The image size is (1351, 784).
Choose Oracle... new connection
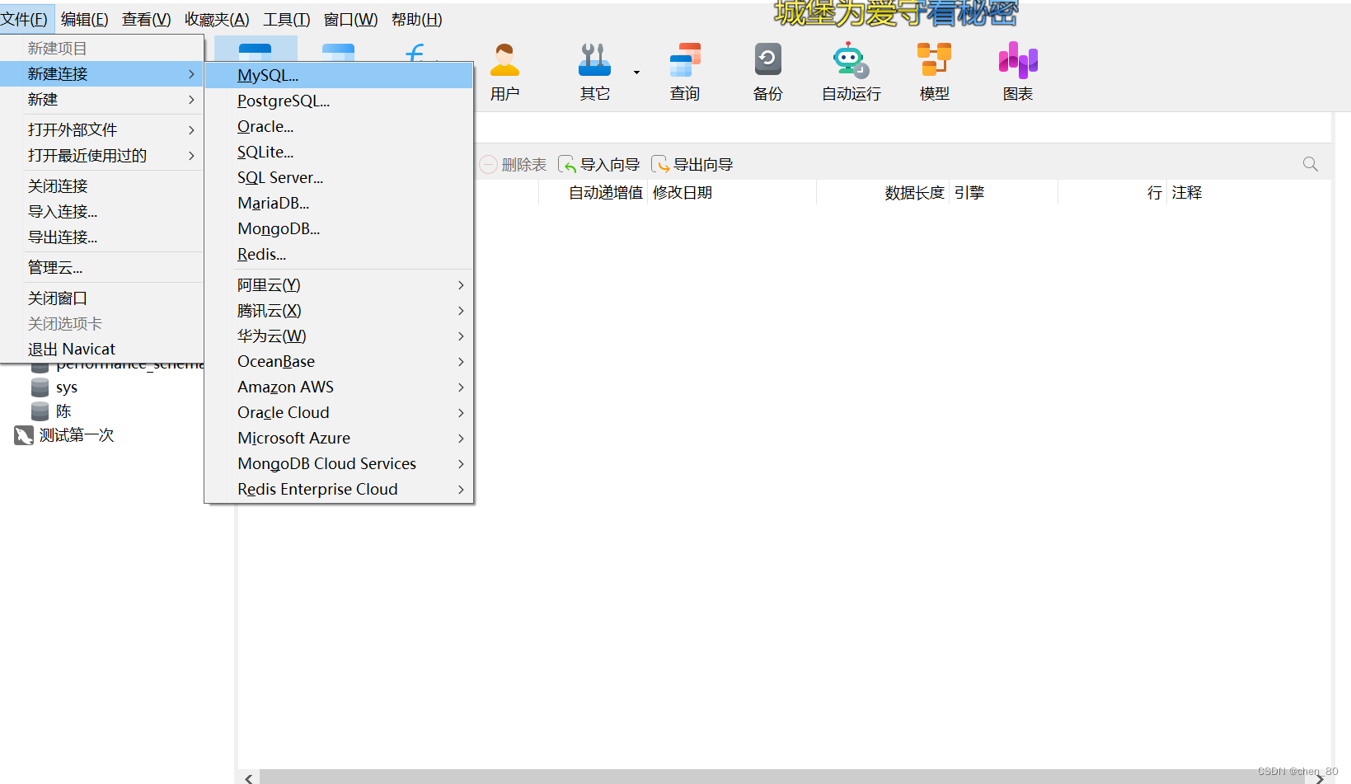(x=339, y=126)
